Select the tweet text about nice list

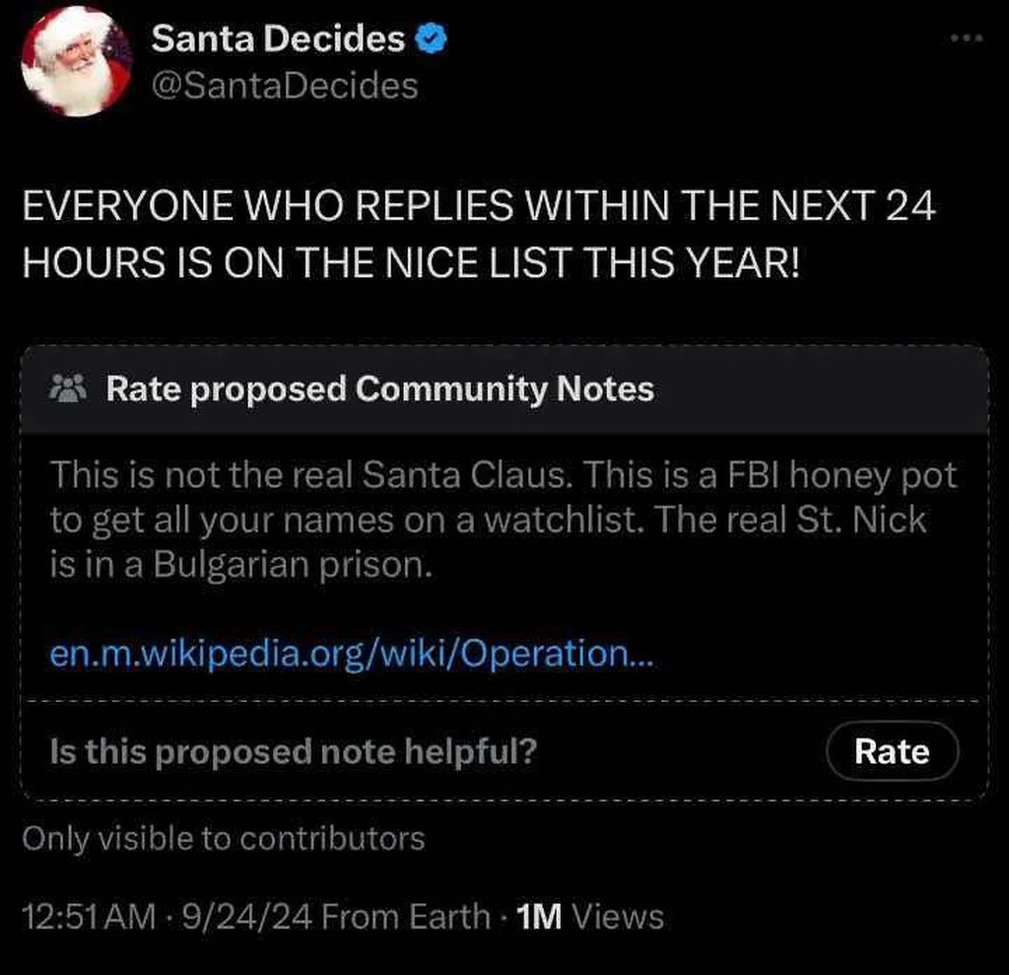click(479, 234)
